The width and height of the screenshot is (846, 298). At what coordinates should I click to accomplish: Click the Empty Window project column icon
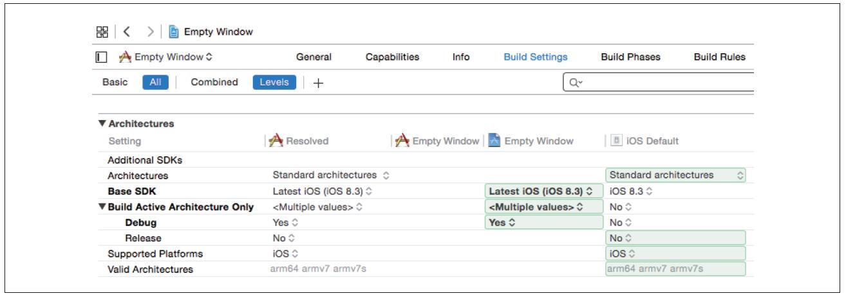[494, 141]
